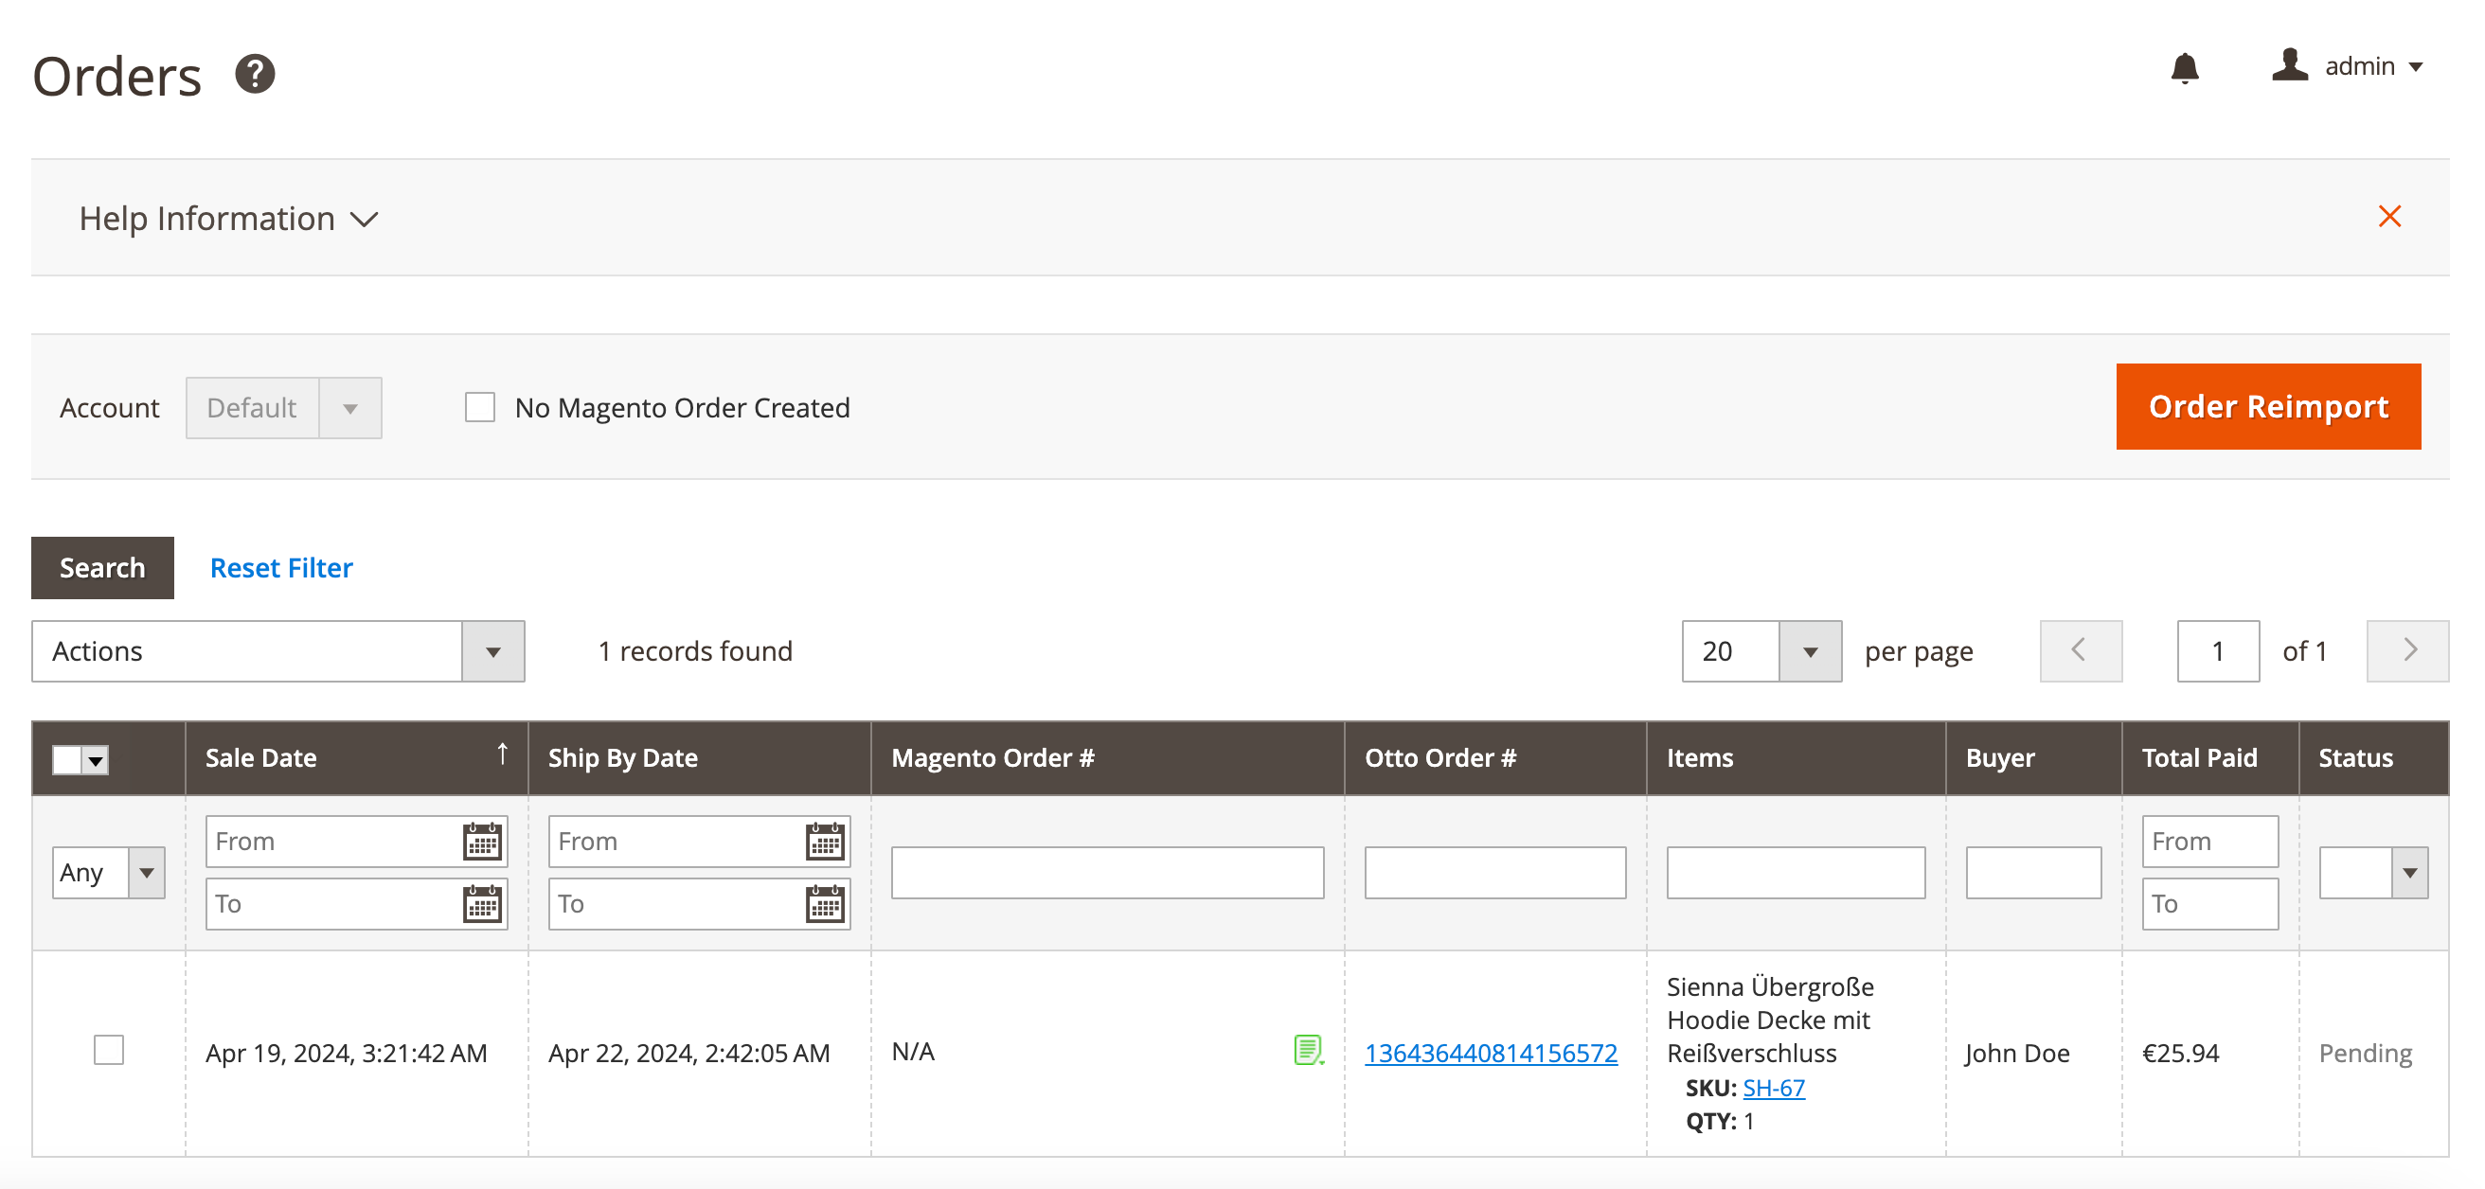
Task: Enable No Magento Order Created checkbox
Action: coord(479,407)
